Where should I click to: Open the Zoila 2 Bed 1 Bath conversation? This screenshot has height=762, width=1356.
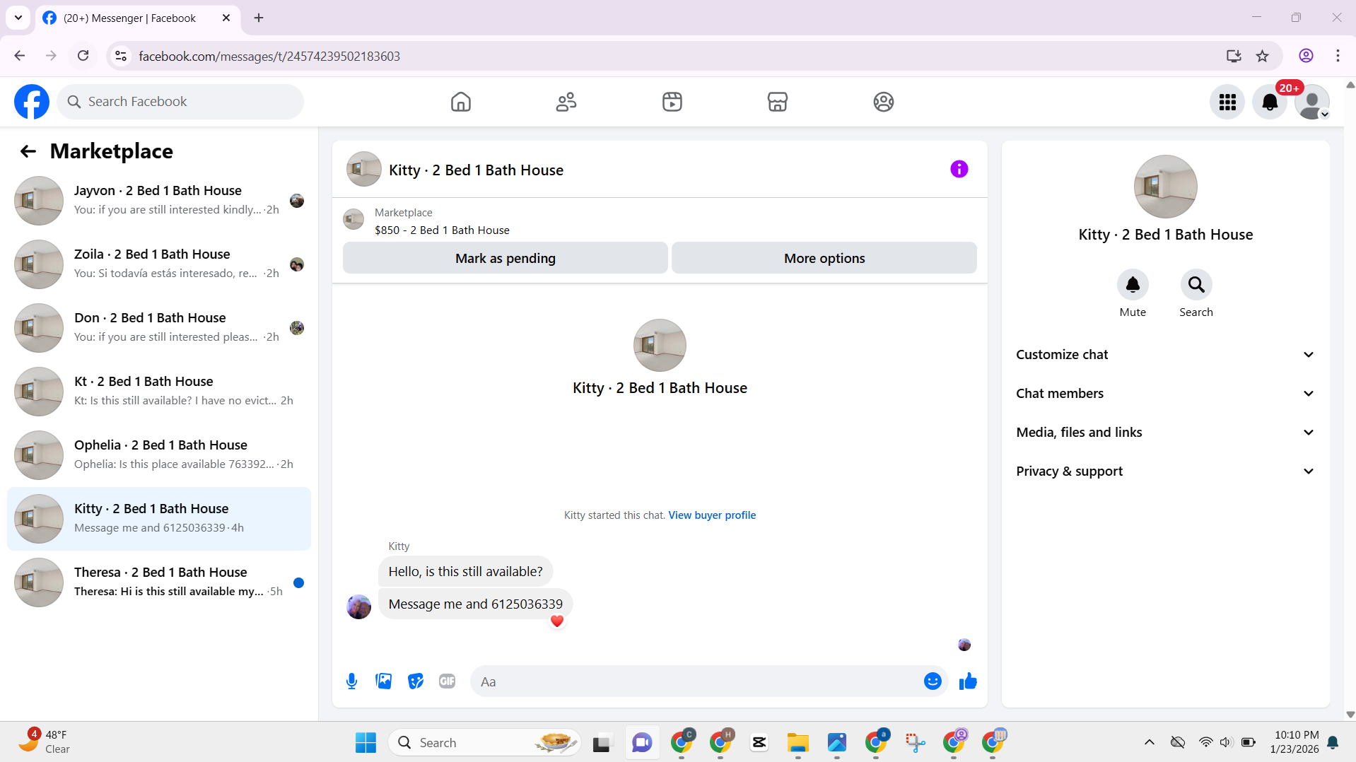tap(159, 264)
